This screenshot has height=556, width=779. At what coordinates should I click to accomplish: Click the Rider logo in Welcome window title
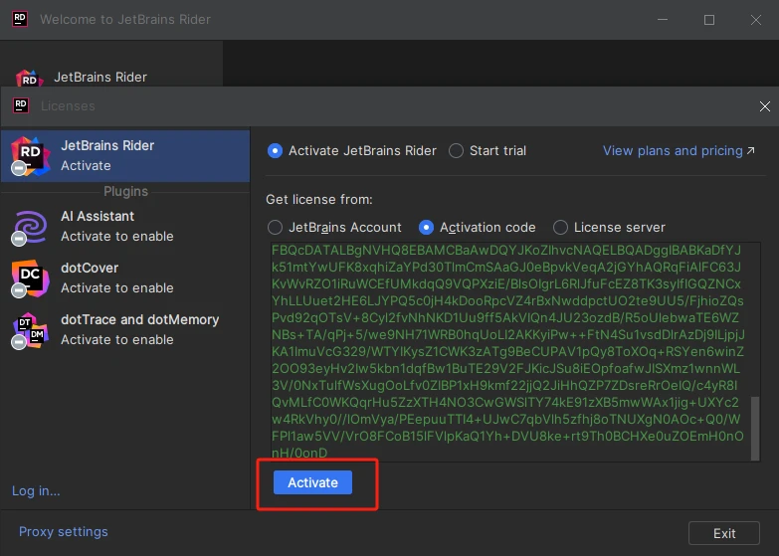point(20,19)
